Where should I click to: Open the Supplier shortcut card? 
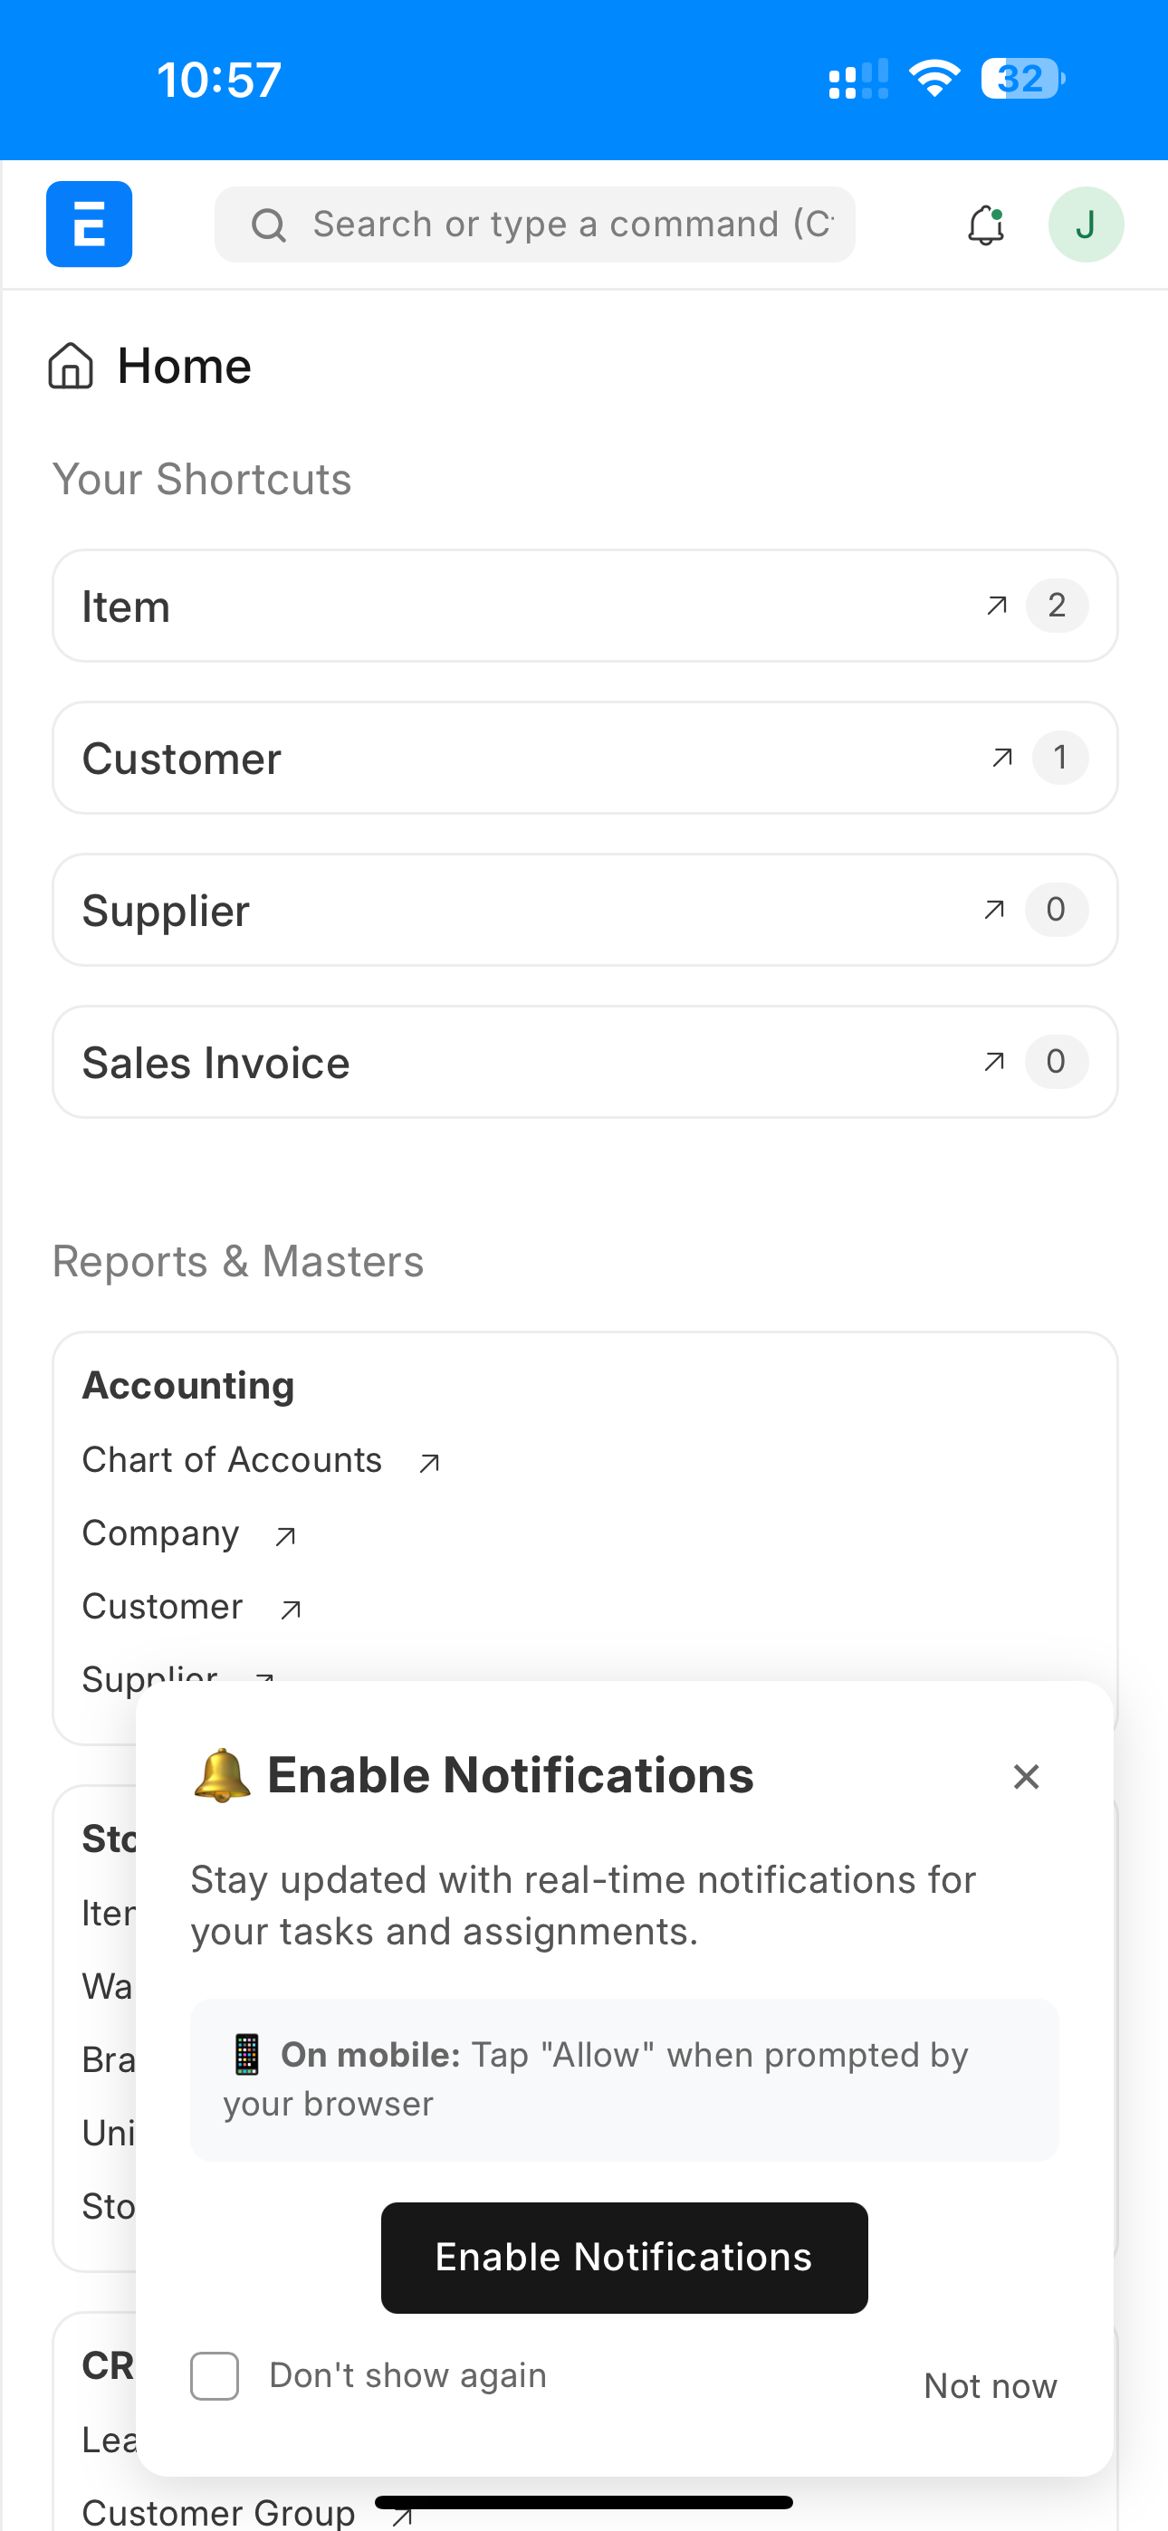(x=512, y=910)
